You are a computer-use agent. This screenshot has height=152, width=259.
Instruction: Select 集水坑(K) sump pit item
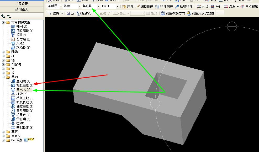[21, 90]
